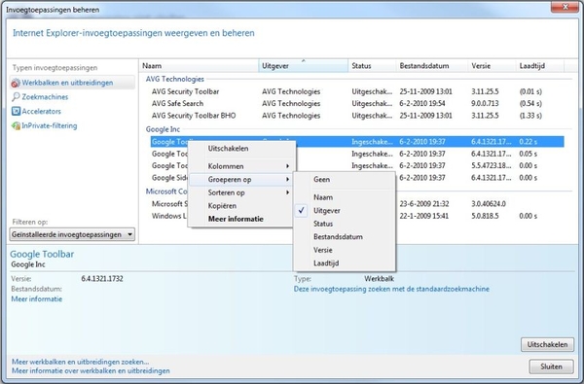Viewport: 584px width, 384px height.
Task: Click the InPrivate-filtering icon
Action: pos(16,125)
